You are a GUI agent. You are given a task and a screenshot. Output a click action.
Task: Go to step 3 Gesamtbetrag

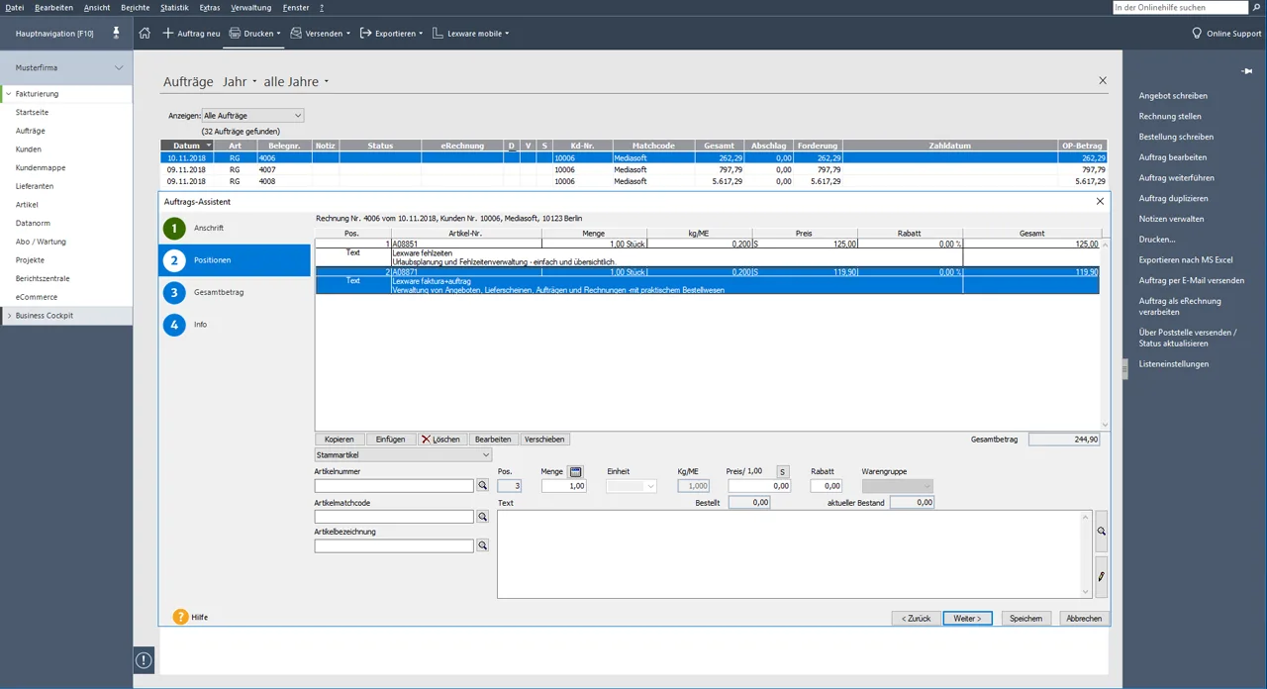(235, 292)
